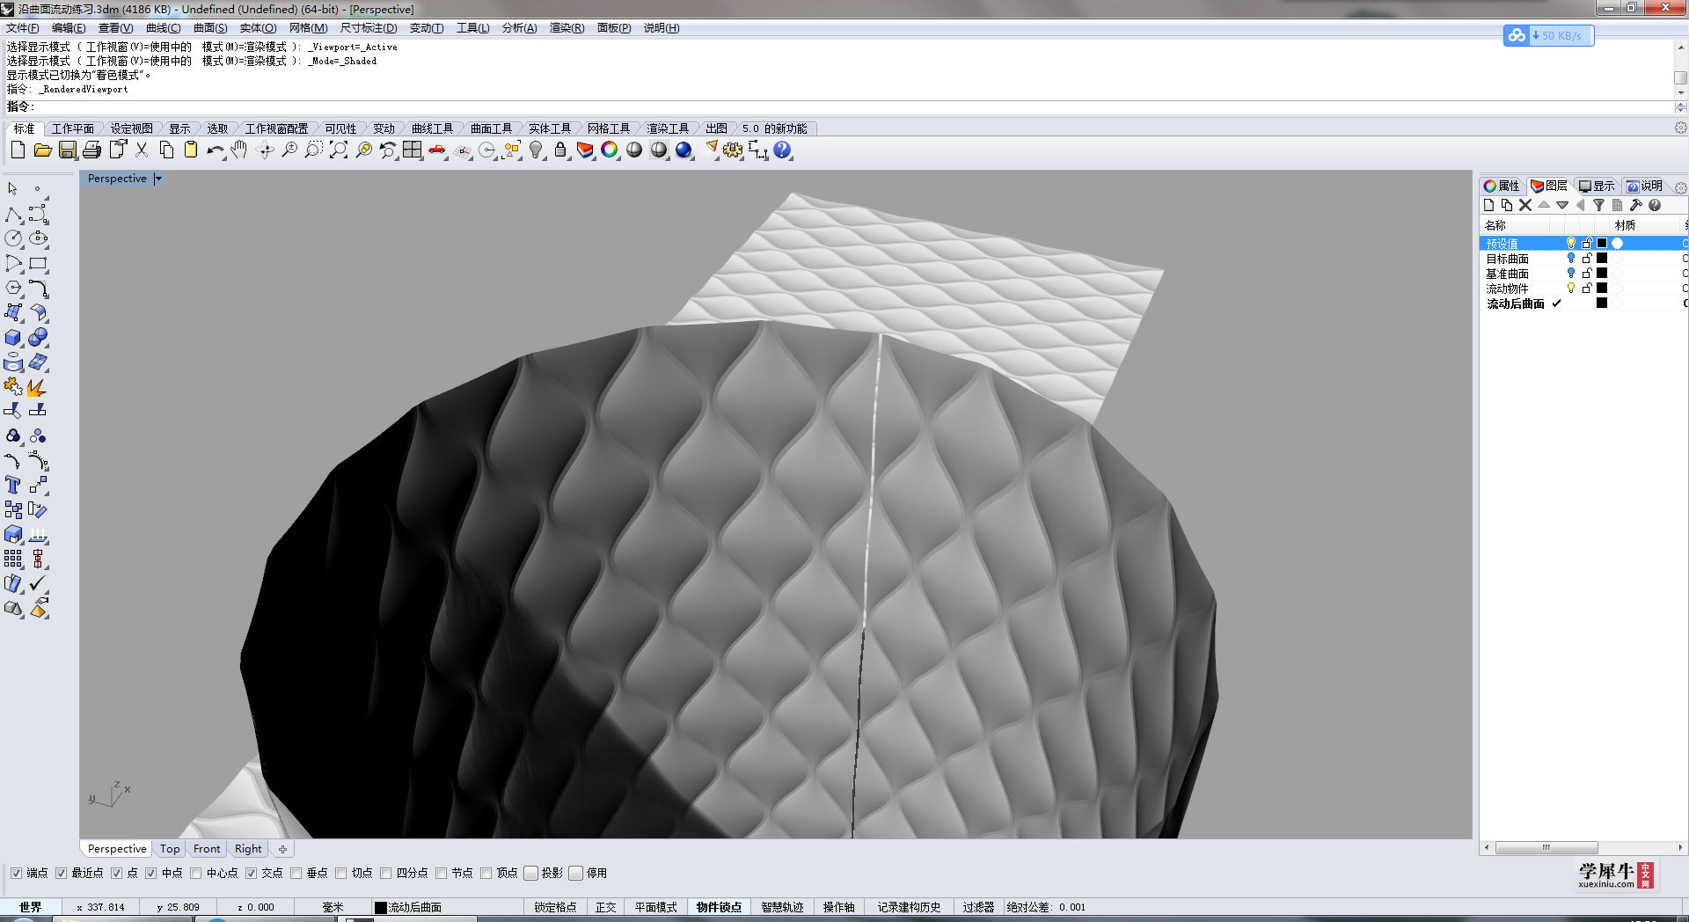Click the Print icon
This screenshot has height=922, width=1689.
pyautogui.click(x=91, y=150)
